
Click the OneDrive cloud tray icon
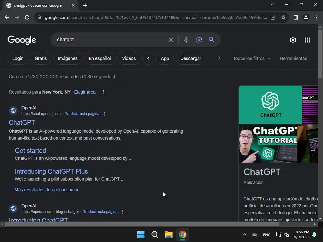[x=255, y=234]
